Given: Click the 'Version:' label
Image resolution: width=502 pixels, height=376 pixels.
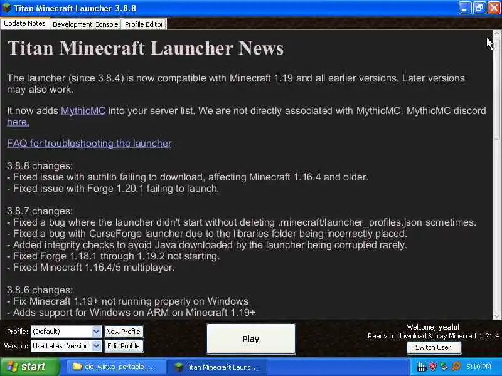Looking at the screenshot, I should click(16, 346).
